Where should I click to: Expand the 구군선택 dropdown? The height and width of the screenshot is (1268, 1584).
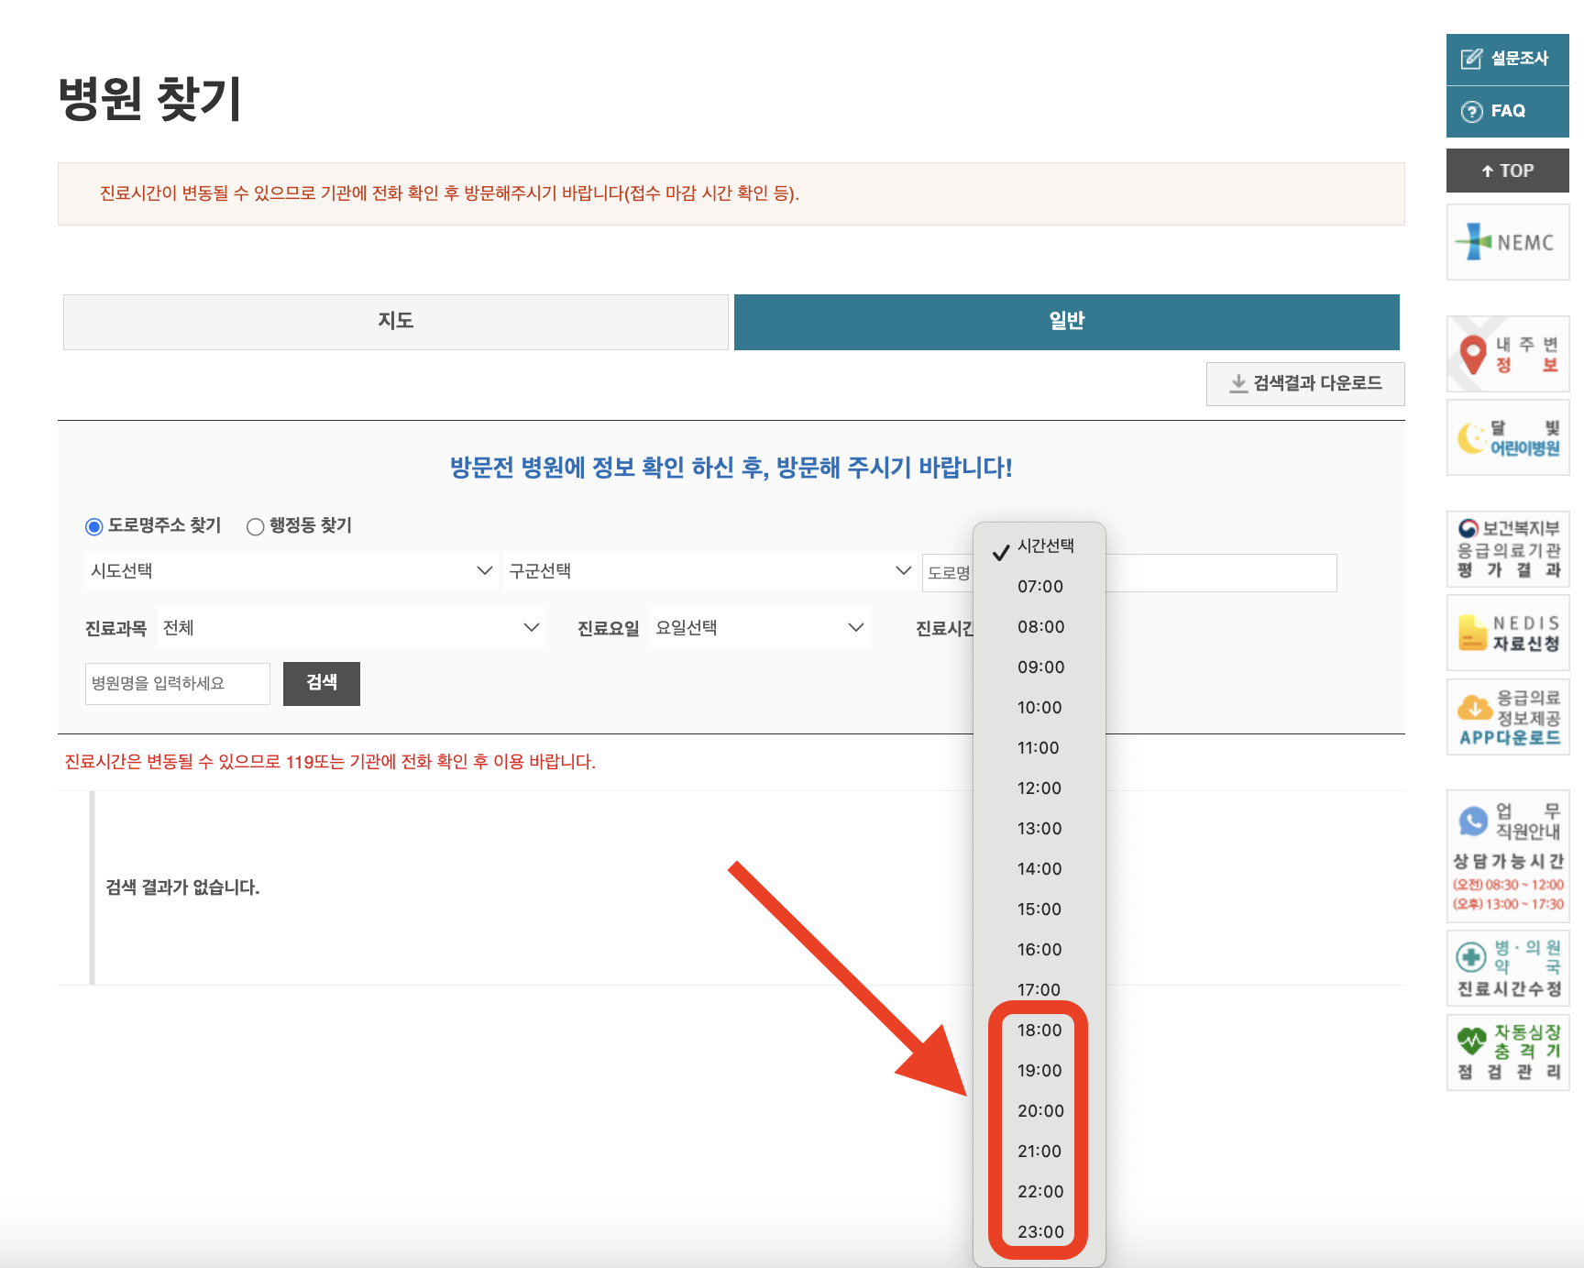click(x=707, y=570)
